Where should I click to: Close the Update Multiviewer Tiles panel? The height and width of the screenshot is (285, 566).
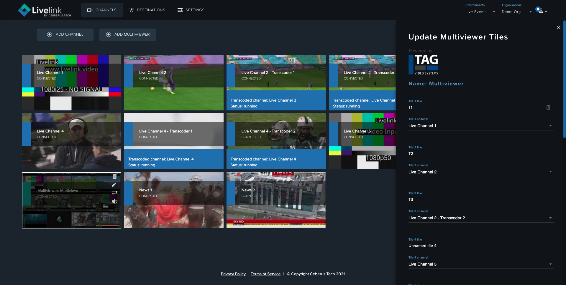pyautogui.click(x=559, y=27)
